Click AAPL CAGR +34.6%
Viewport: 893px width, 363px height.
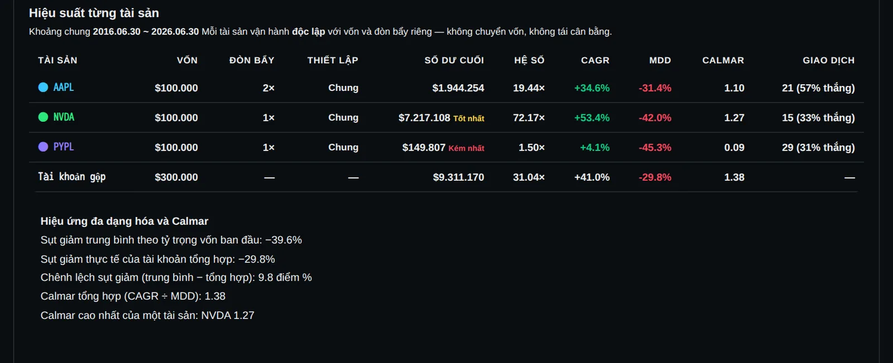(x=592, y=88)
